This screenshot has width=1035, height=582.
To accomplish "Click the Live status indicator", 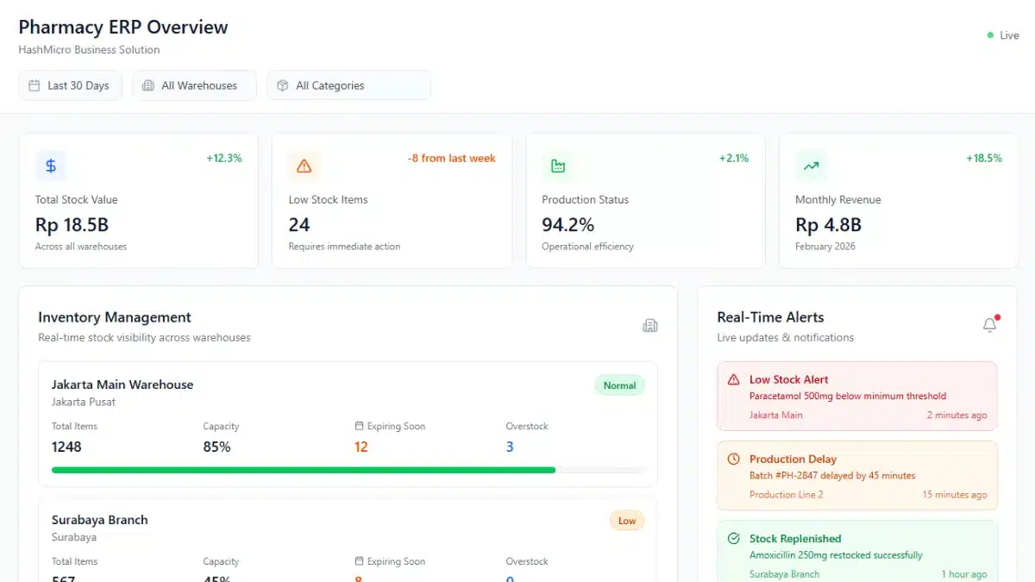I will [x=1003, y=35].
